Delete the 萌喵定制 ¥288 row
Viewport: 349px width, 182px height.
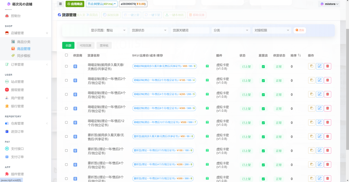coord(328,94)
